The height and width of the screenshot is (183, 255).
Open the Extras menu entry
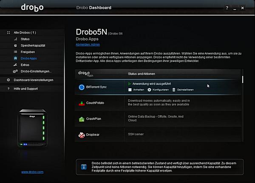25,65
